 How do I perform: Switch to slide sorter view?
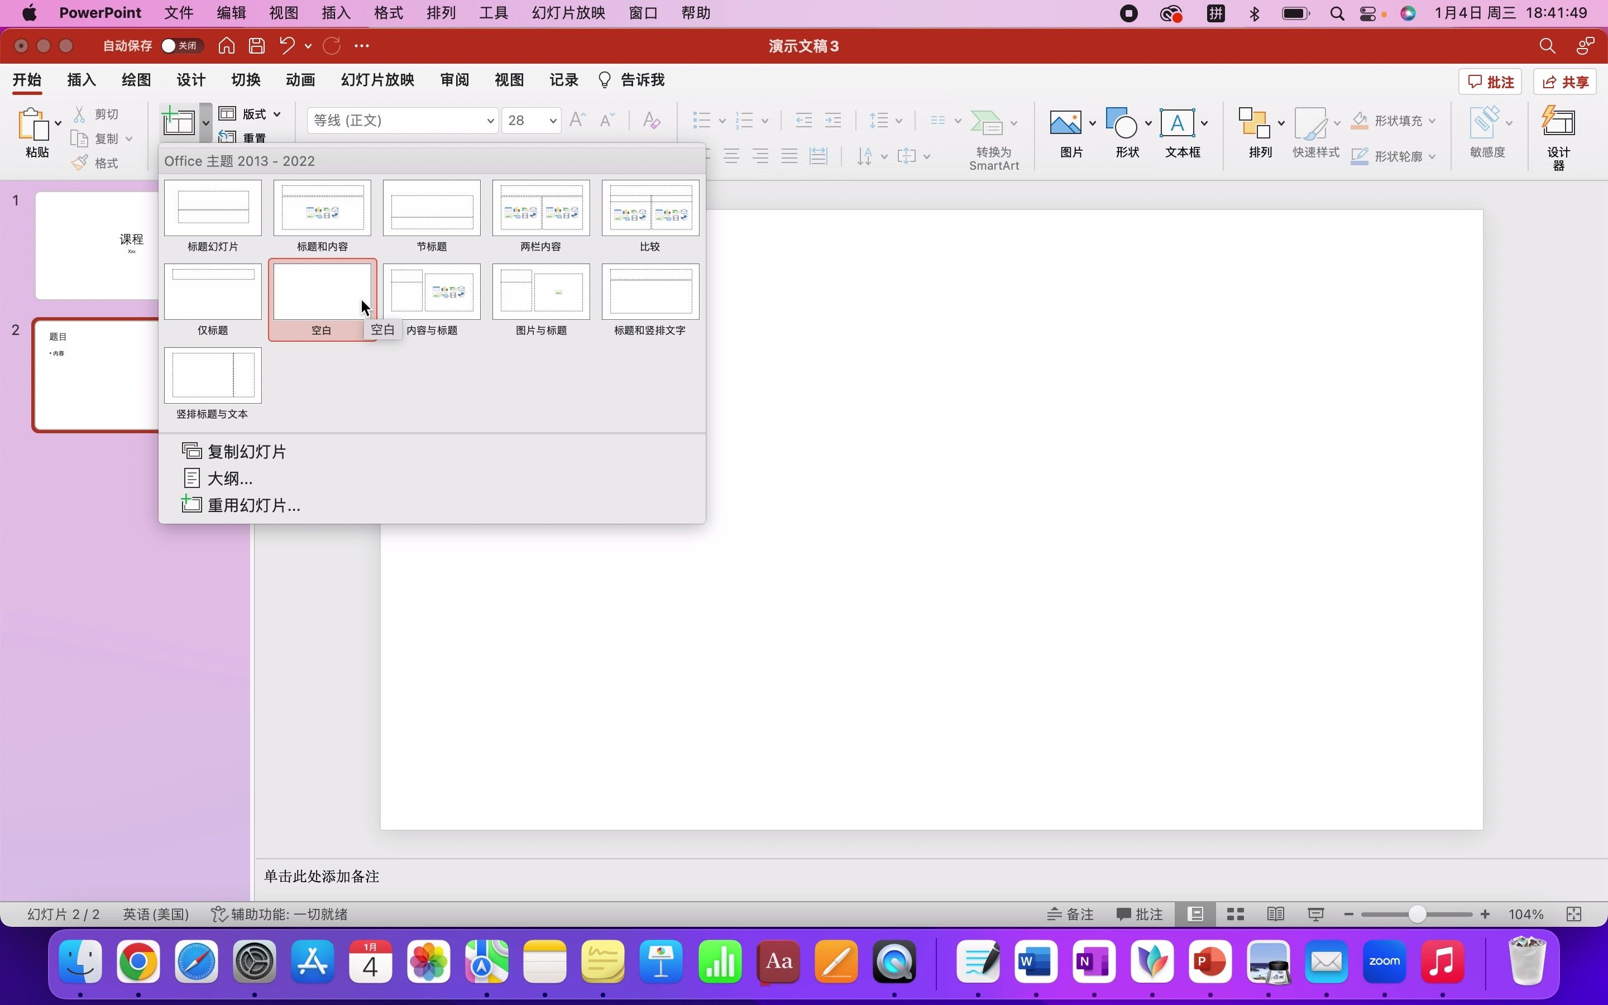pyautogui.click(x=1235, y=915)
